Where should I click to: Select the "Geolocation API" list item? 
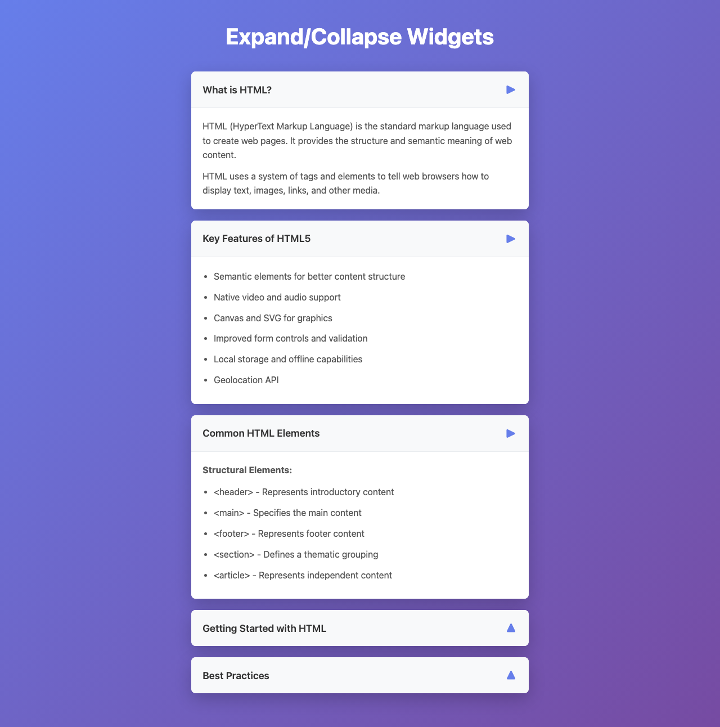(246, 380)
